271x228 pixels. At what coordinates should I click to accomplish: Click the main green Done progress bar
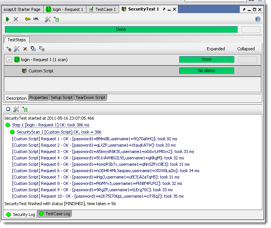[x=121, y=30]
